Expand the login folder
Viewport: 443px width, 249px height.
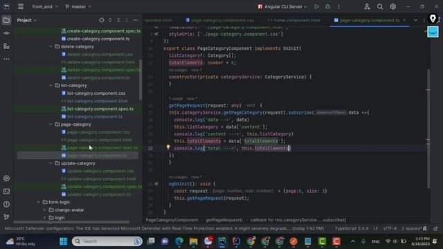44,218
